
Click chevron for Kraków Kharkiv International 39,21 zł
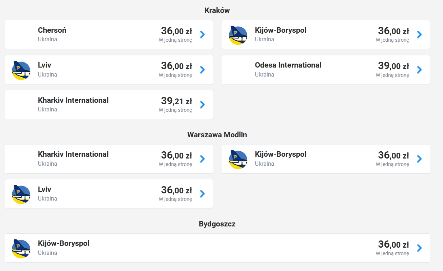point(202,105)
